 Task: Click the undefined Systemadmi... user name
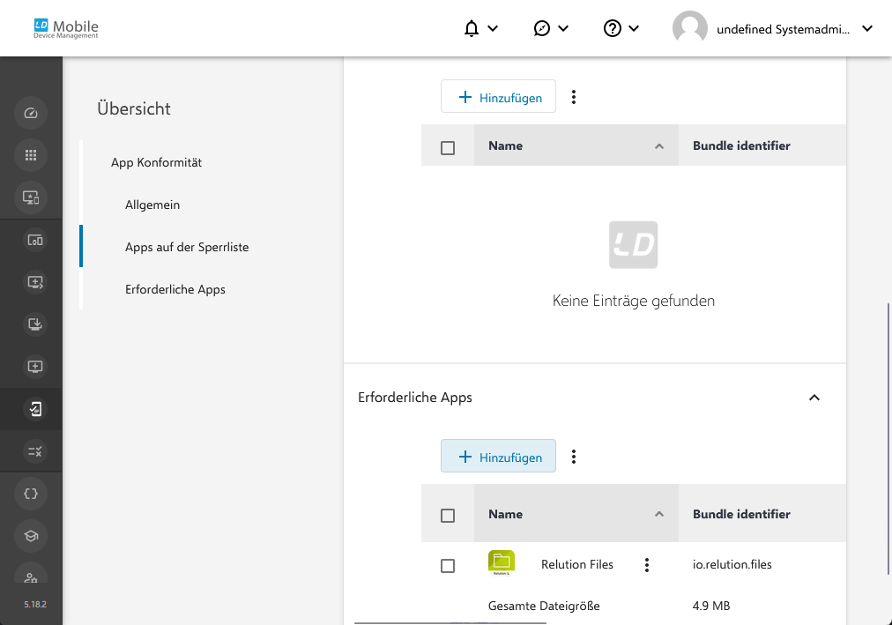point(783,30)
